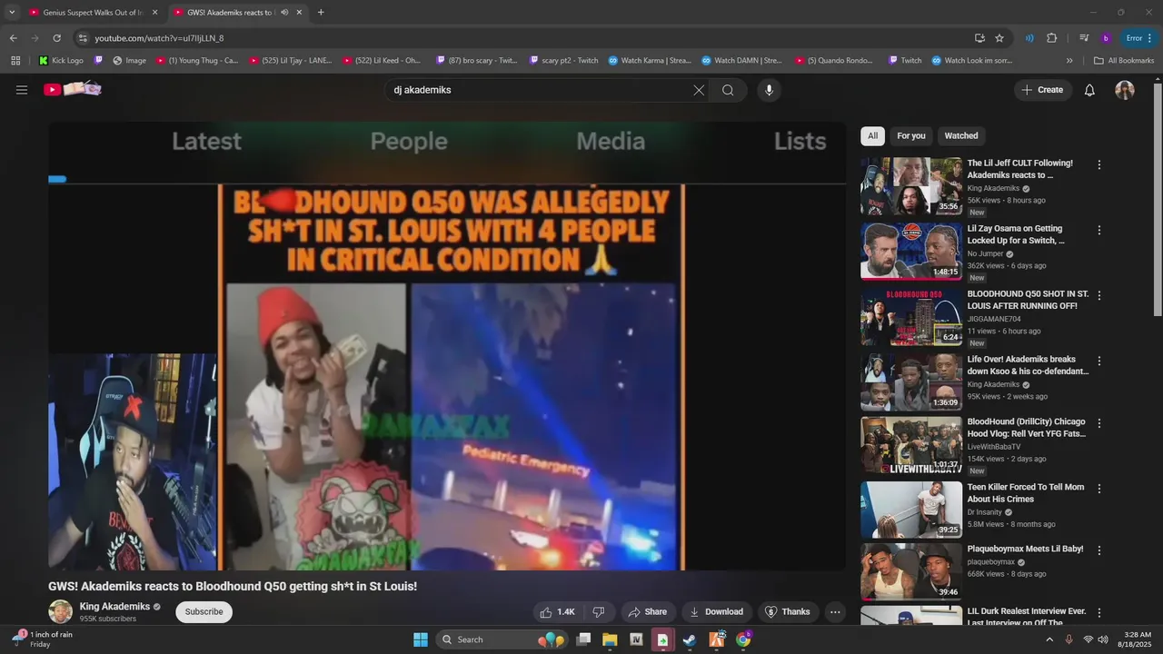Open Chrome extensions puzzle icon

[1052, 38]
